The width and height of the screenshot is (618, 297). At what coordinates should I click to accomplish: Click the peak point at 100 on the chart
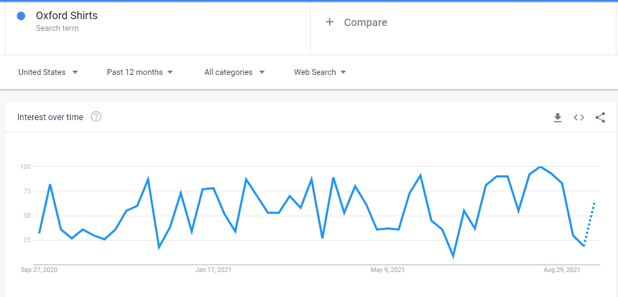pos(540,167)
